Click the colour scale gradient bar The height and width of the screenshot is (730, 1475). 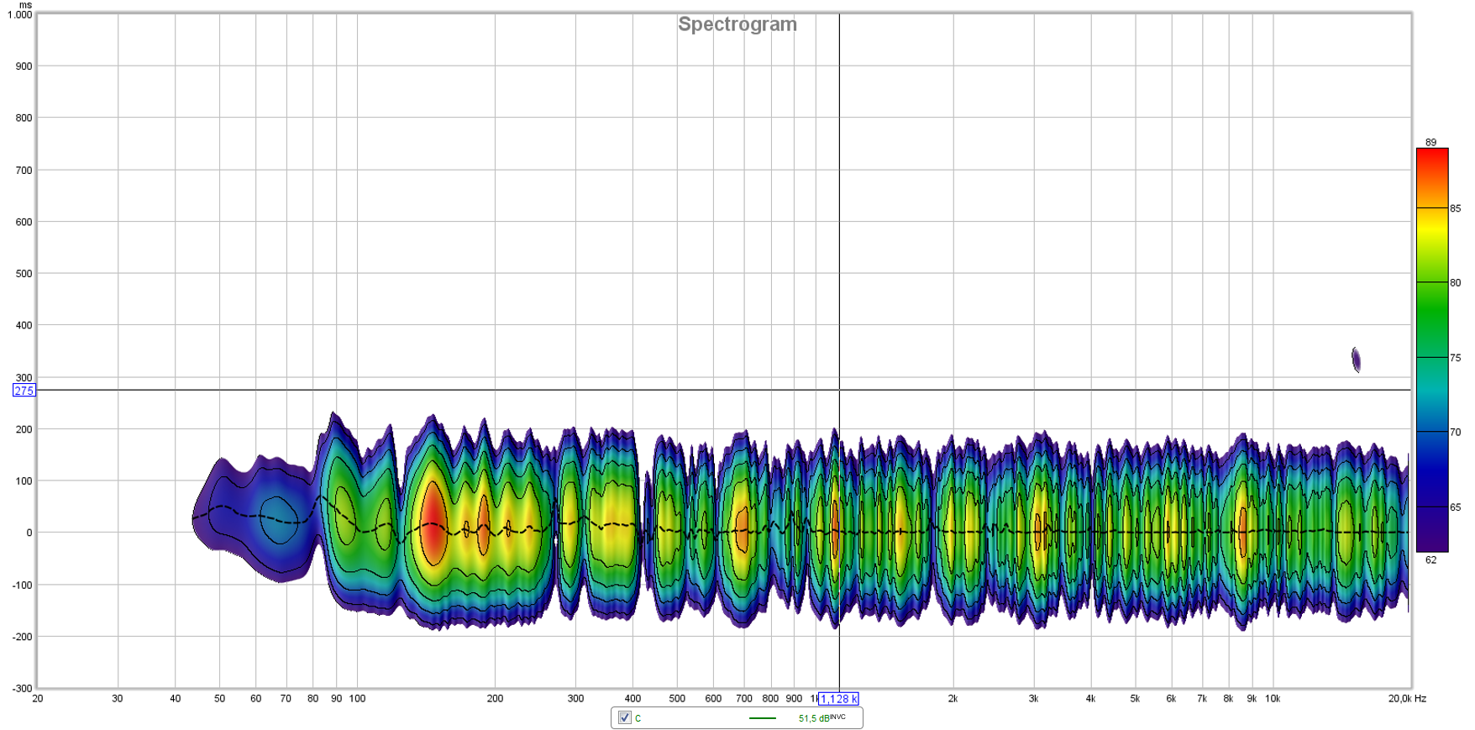(1431, 349)
